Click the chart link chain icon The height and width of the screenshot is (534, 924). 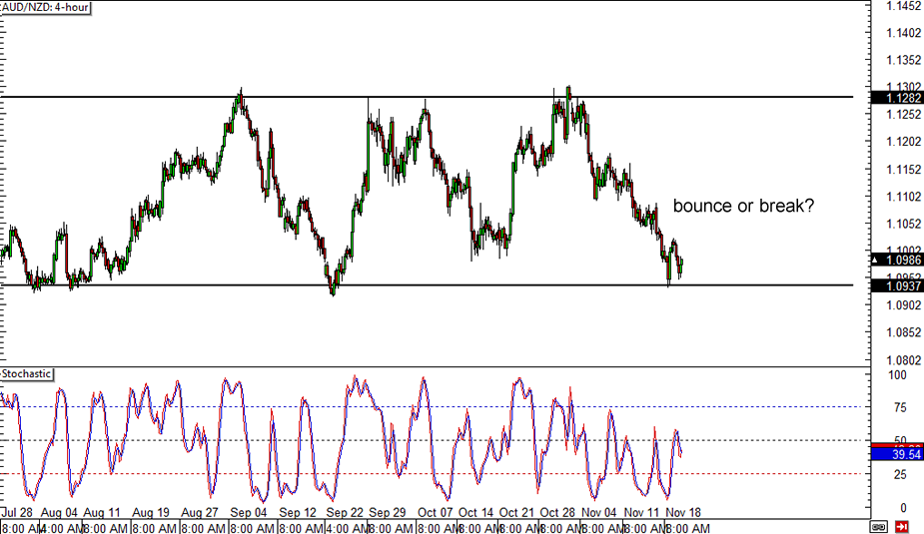pyautogui.click(x=879, y=526)
